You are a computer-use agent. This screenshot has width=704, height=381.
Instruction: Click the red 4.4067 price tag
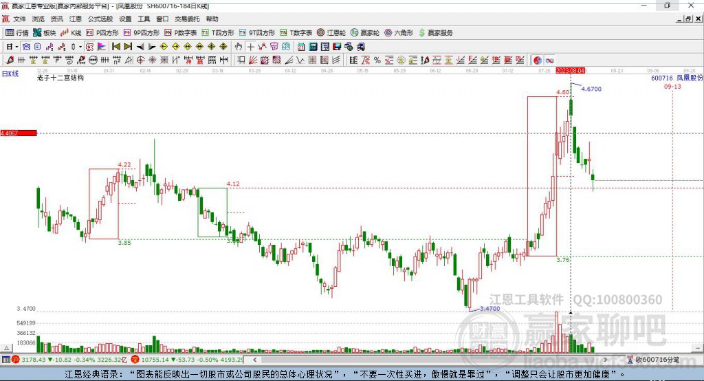click(x=19, y=133)
